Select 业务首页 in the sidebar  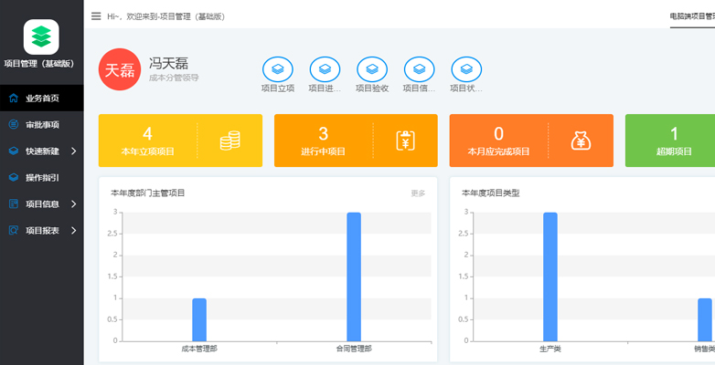point(42,98)
